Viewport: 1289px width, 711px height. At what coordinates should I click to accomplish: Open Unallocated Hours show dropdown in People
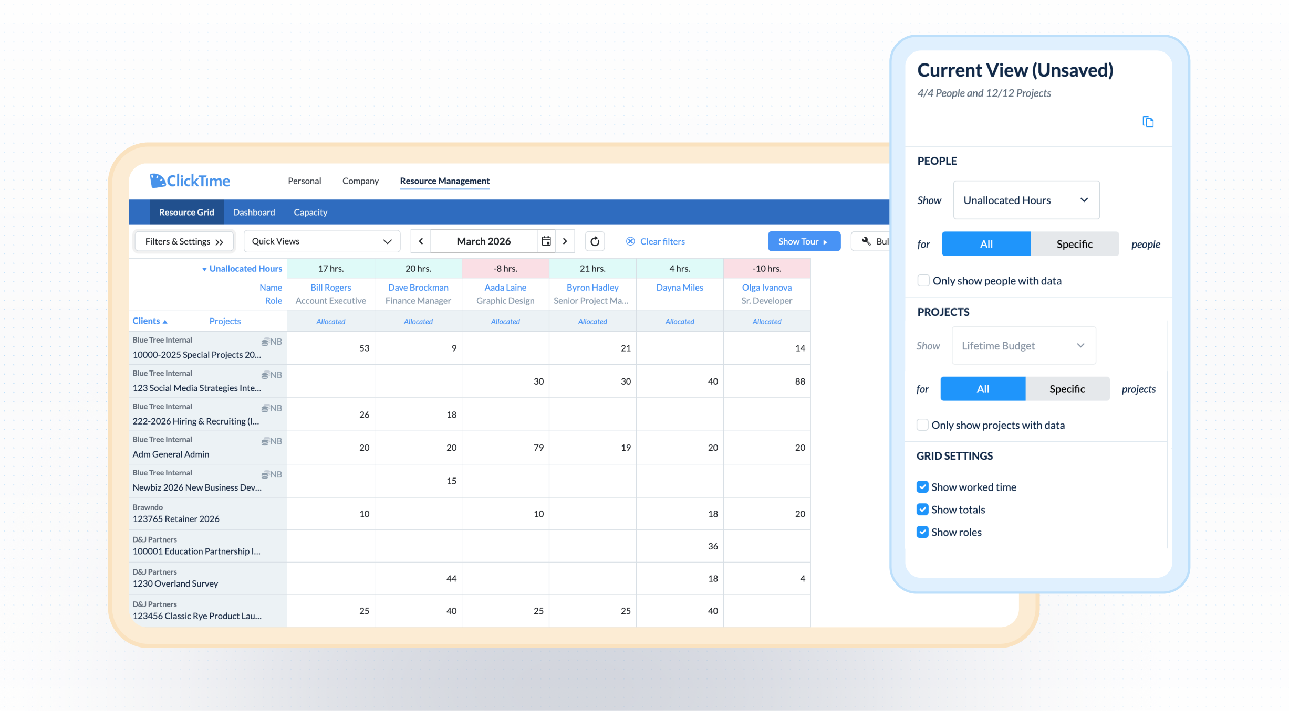1026,200
